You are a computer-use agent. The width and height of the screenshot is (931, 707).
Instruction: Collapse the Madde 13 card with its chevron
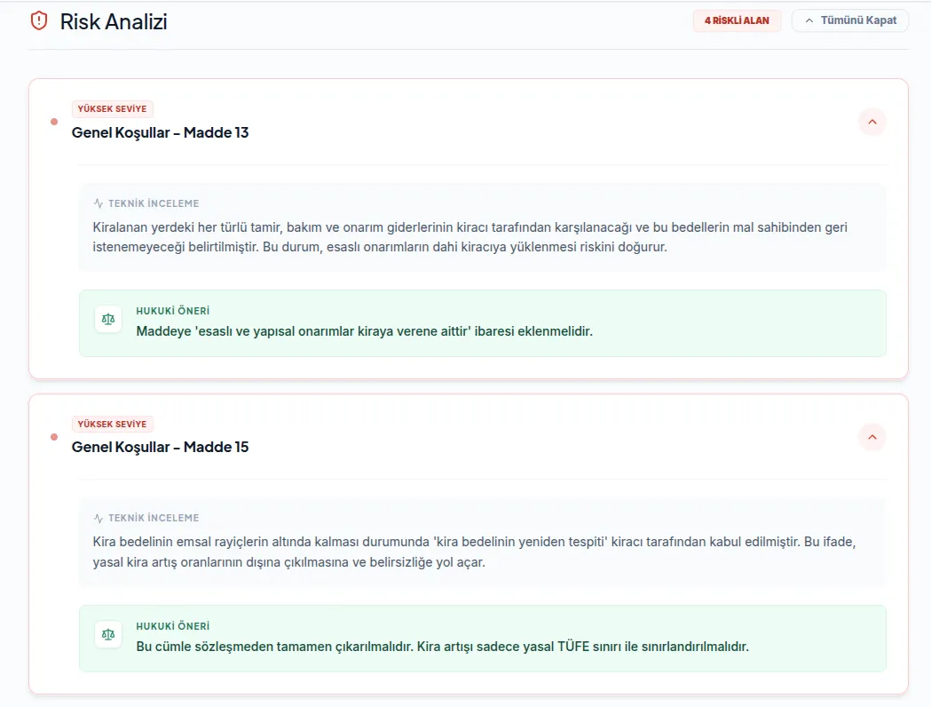coord(872,122)
